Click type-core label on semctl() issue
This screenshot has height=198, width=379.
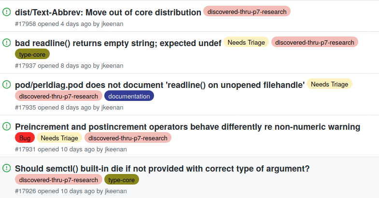click(x=121, y=180)
